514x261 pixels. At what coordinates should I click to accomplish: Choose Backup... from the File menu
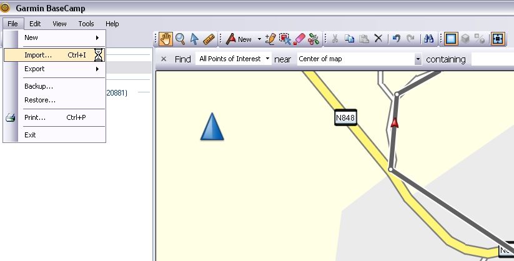(54, 86)
